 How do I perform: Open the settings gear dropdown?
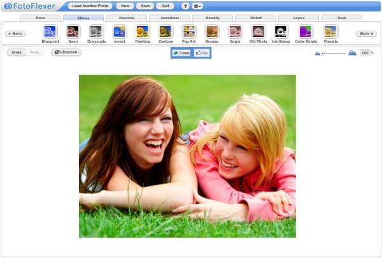(x=197, y=6)
